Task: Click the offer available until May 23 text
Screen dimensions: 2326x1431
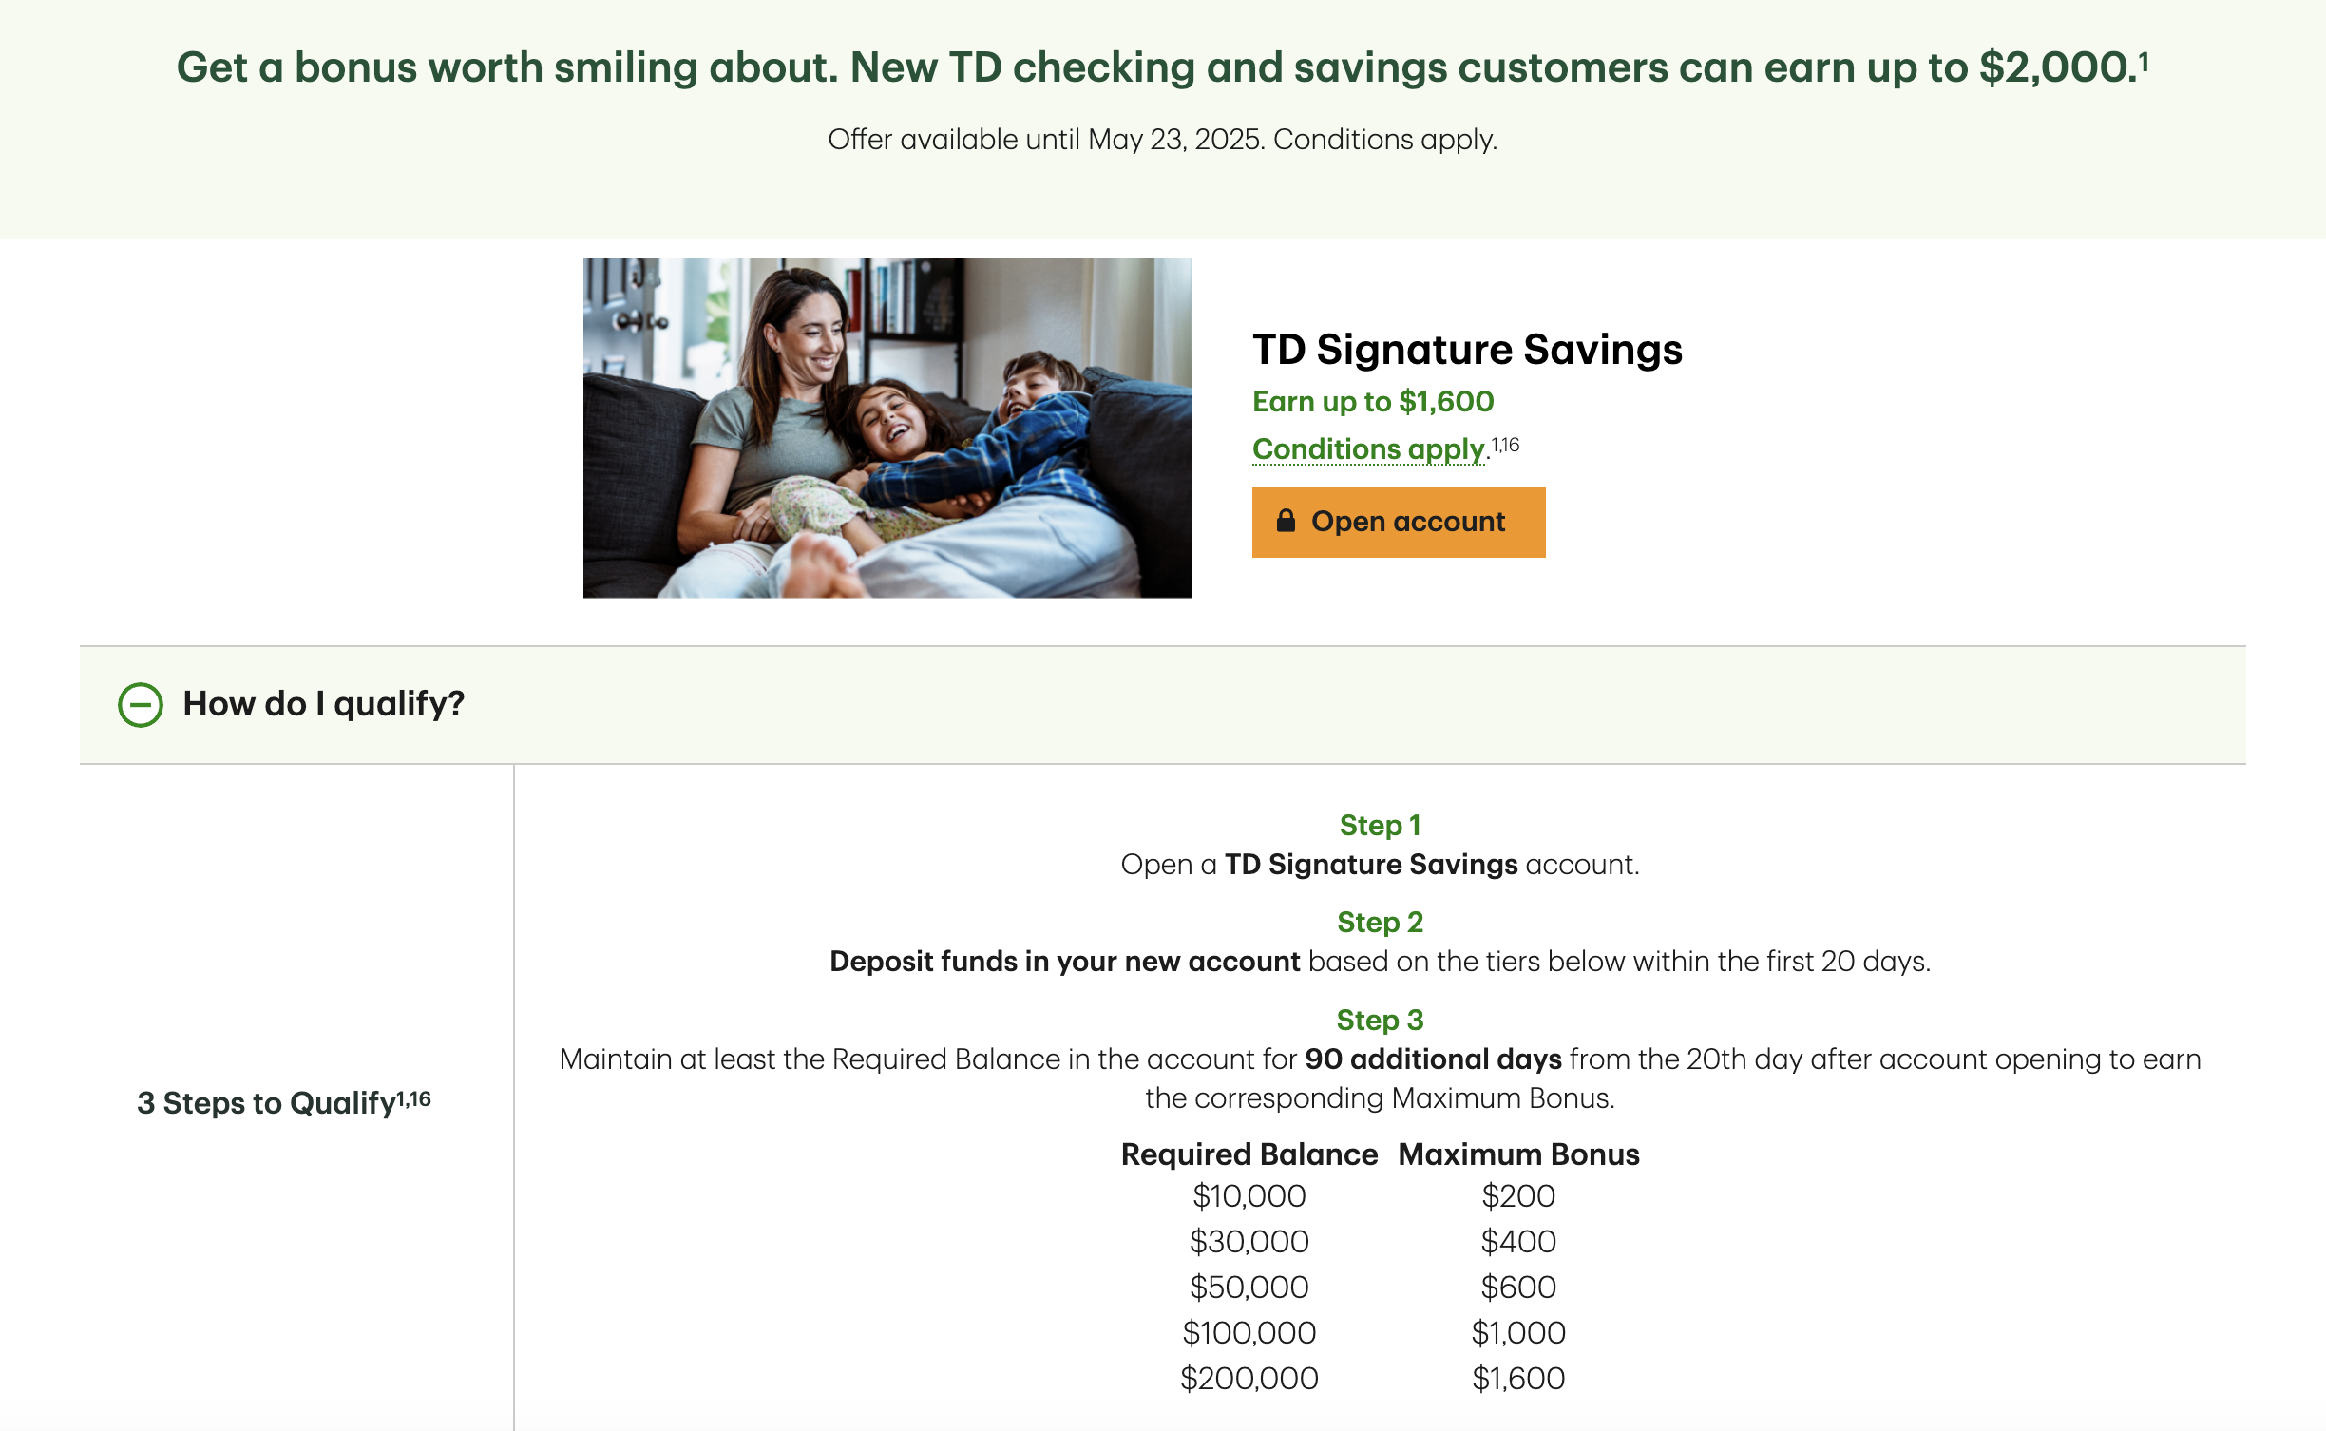Action: 1162,140
